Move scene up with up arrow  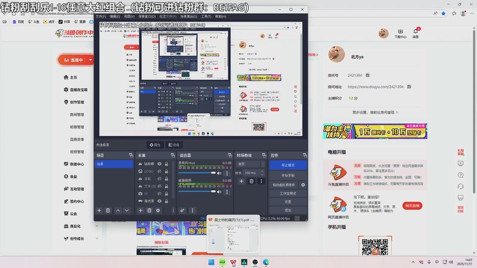coord(118,210)
